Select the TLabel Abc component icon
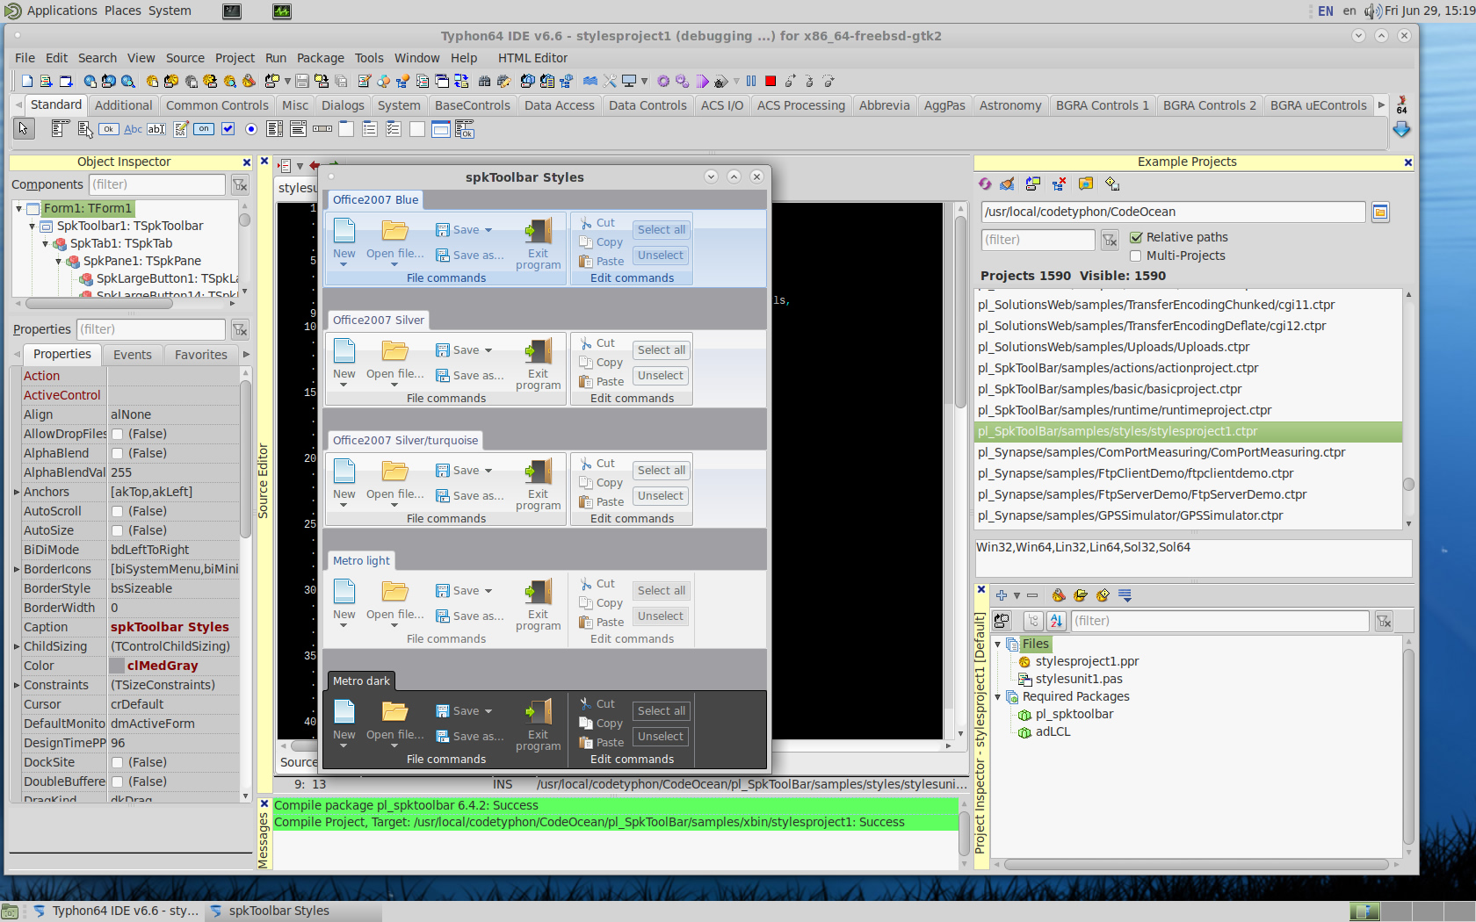Screen dimensions: 1476x922 (133, 129)
